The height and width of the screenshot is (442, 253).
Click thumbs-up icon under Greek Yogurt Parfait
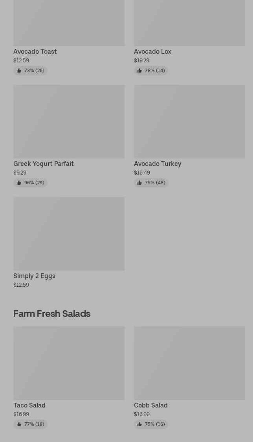19,183
